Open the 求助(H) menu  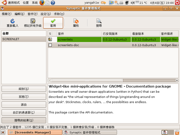click(59, 14)
